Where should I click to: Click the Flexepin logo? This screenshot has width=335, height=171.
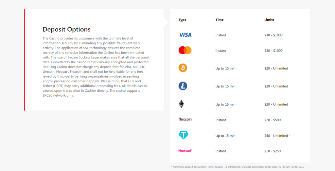(x=185, y=119)
